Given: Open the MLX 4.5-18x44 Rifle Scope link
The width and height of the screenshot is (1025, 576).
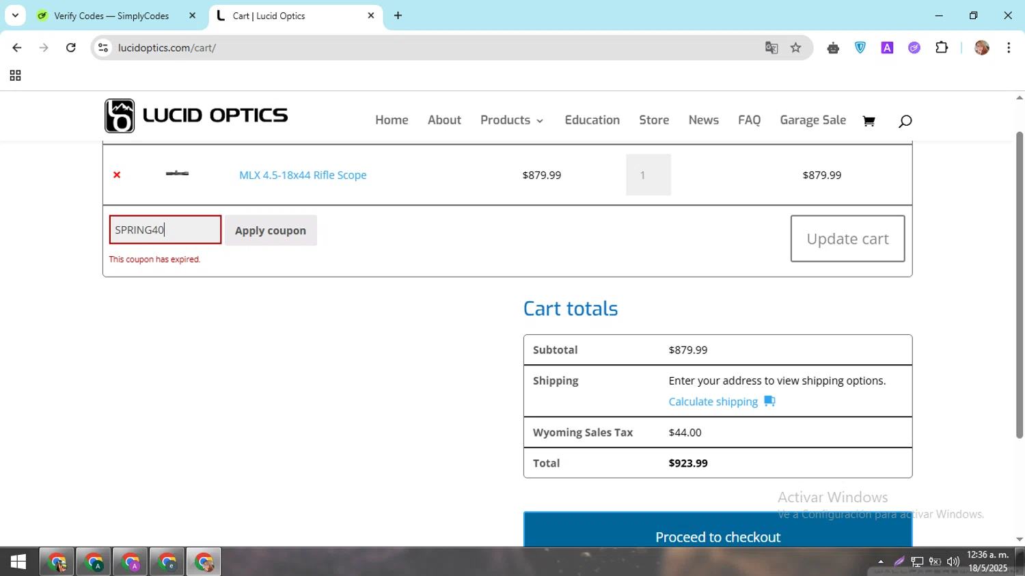Looking at the screenshot, I should 303,175.
